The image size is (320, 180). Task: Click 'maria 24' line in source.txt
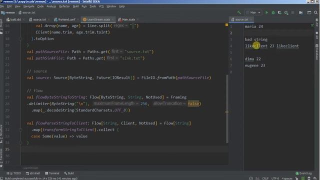click(x=254, y=26)
